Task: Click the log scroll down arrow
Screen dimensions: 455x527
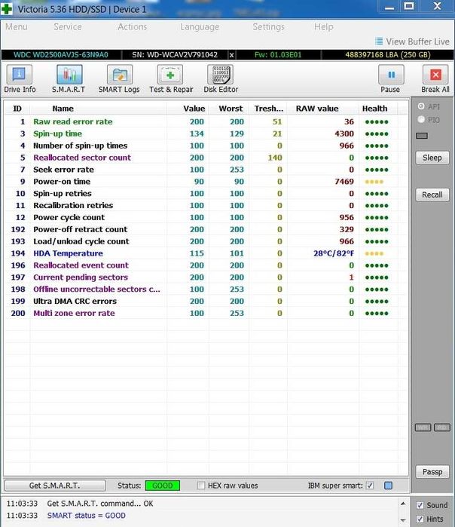Action: point(403,519)
